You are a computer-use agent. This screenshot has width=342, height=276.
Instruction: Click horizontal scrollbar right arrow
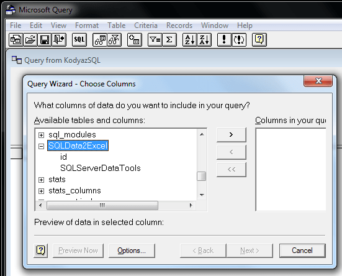pos(191,206)
